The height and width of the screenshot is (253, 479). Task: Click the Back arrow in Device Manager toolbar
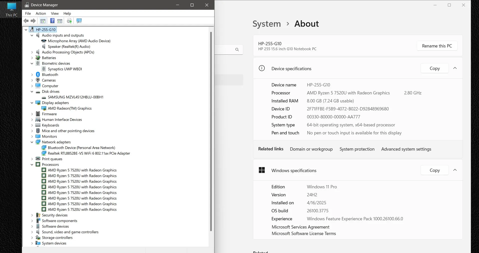26,21
